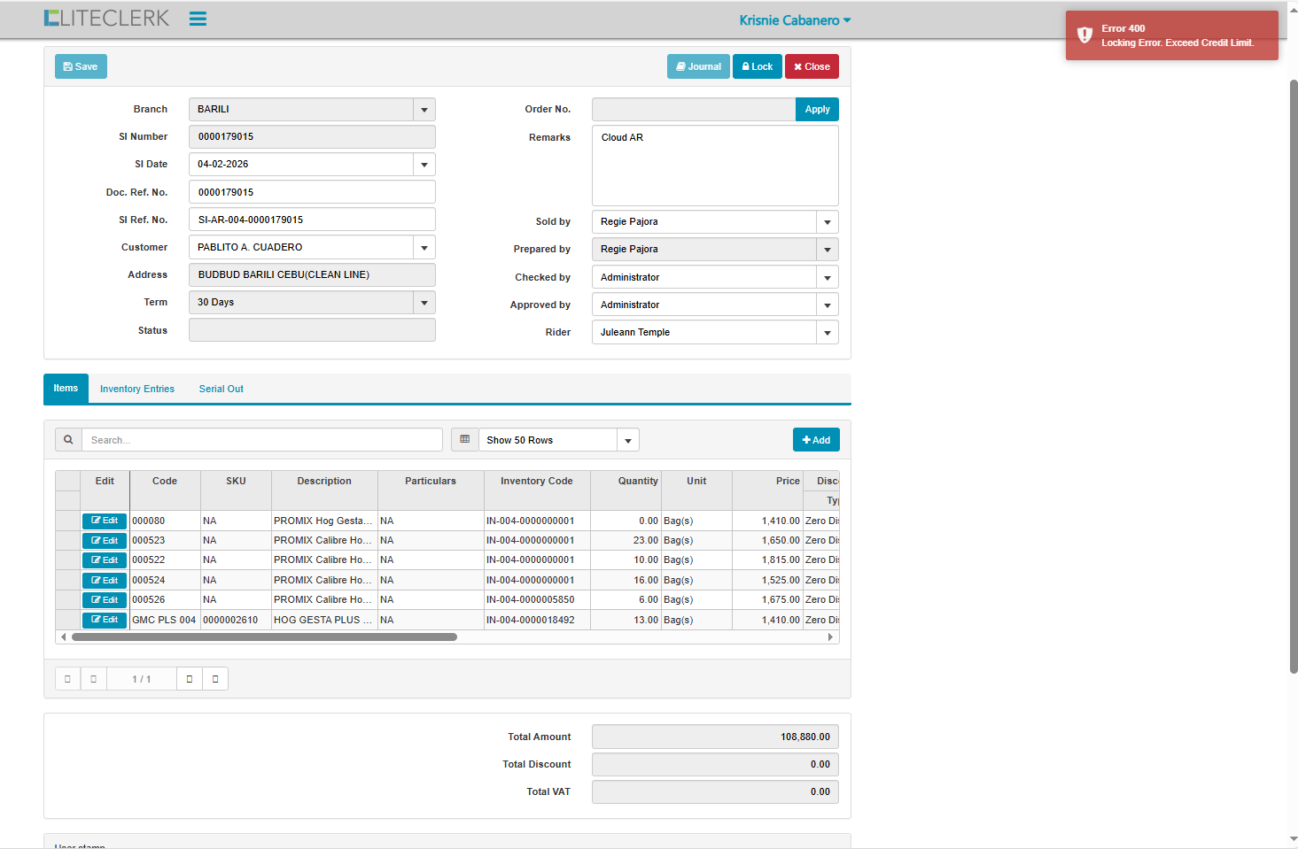
Task: Open the Customer dropdown arrow
Action: [424, 248]
